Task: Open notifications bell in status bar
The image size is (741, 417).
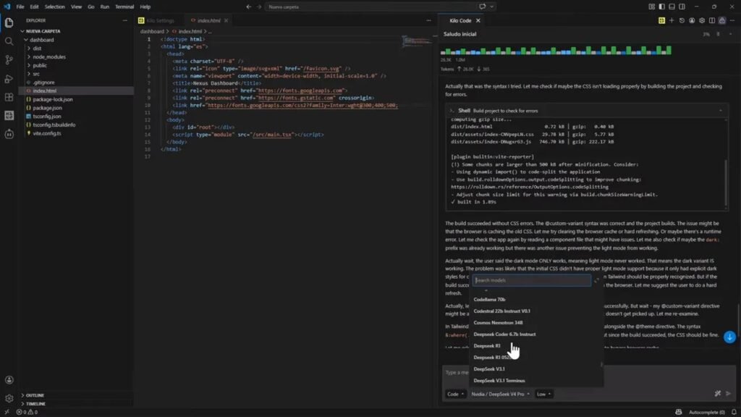Action: (x=734, y=412)
